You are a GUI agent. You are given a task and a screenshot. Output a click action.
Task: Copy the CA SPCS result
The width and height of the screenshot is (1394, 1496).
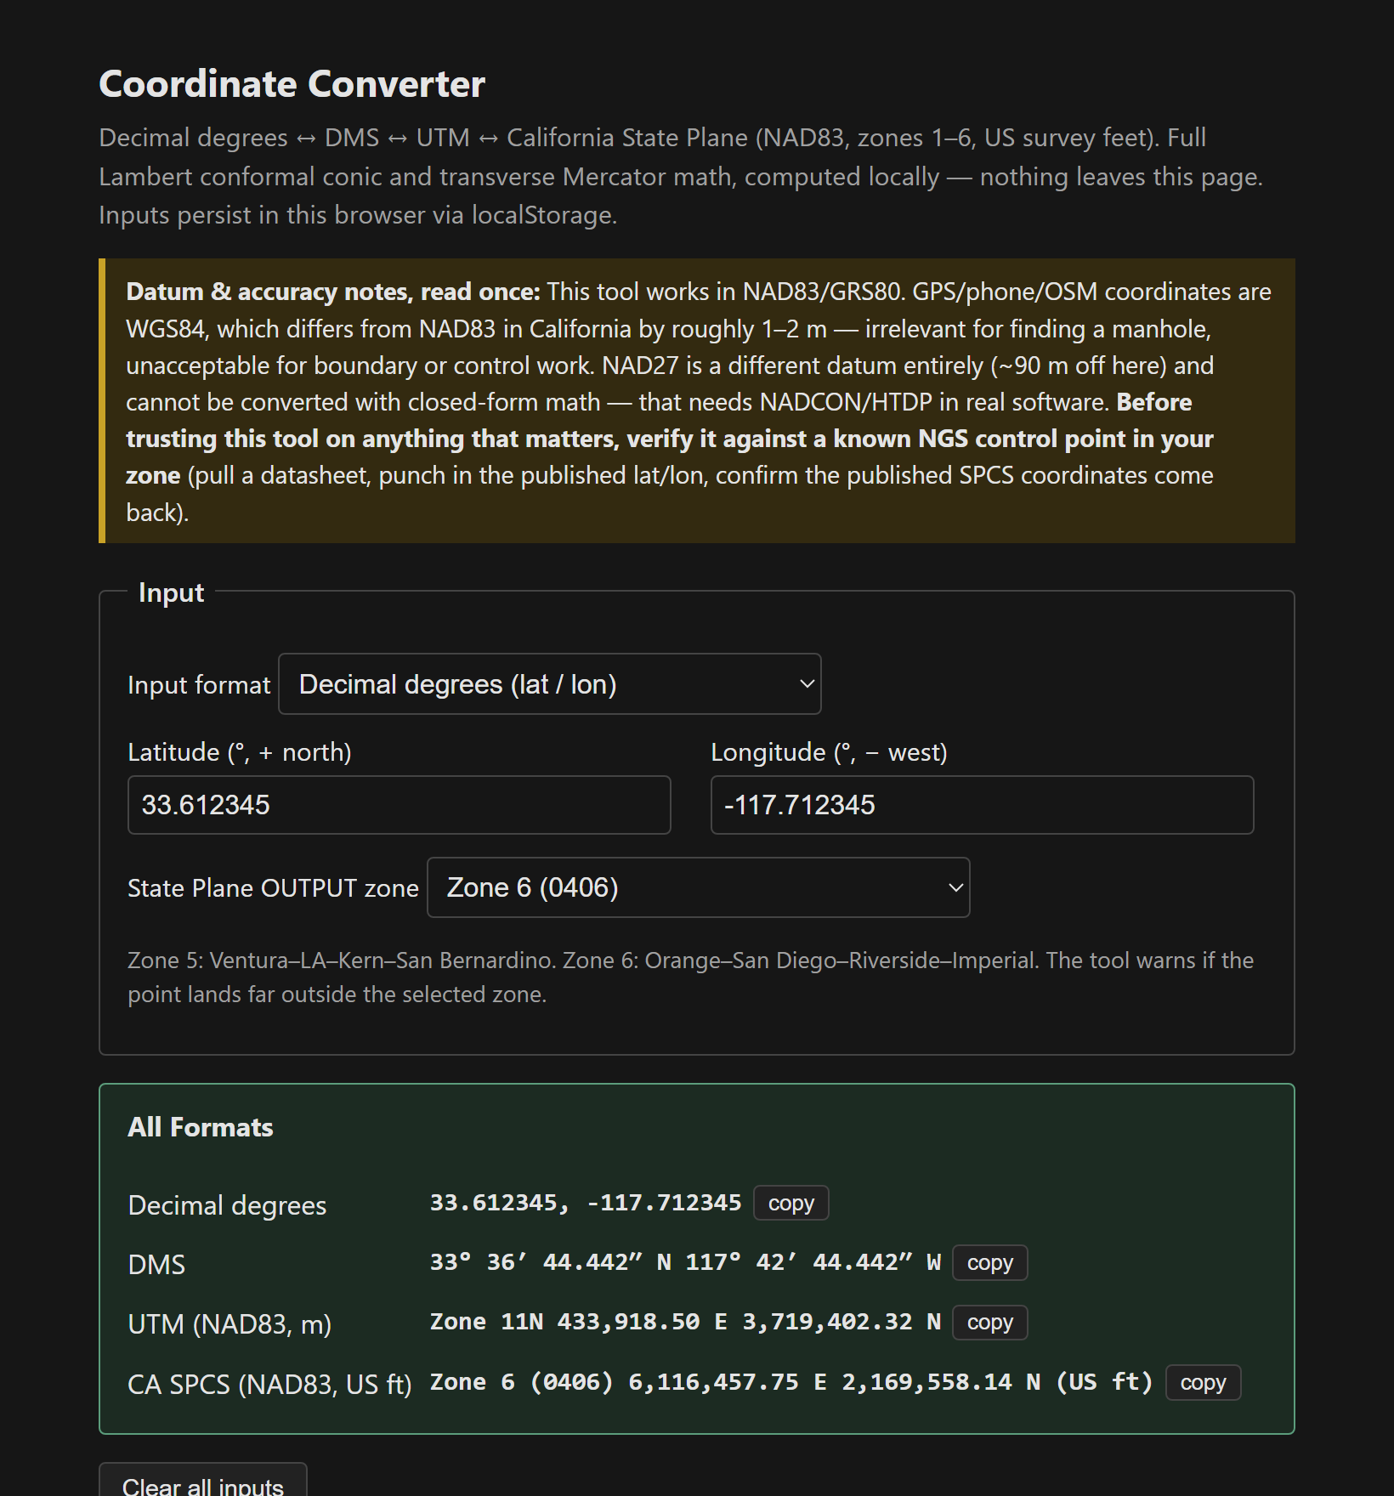pos(1203,1382)
